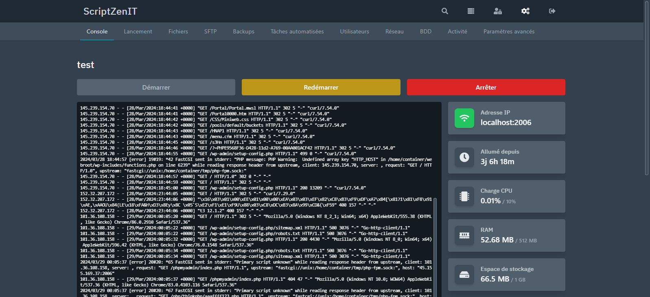Screen dimensions: 650x297
Task: Click the page vertical scrollbar
Action: [647, 88]
